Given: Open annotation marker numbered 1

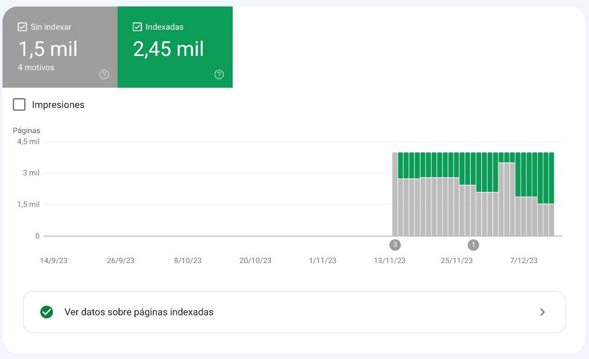Looking at the screenshot, I should click(x=473, y=245).
